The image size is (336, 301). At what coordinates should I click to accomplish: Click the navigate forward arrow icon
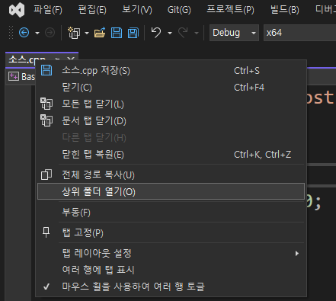click(50, 33)
